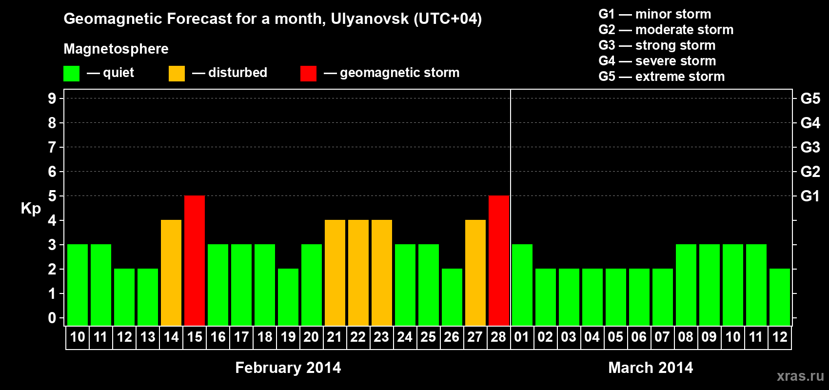829x390 pixels.
Task: Click the 'Magnetosphere' heading
Action: click(116, 49)
